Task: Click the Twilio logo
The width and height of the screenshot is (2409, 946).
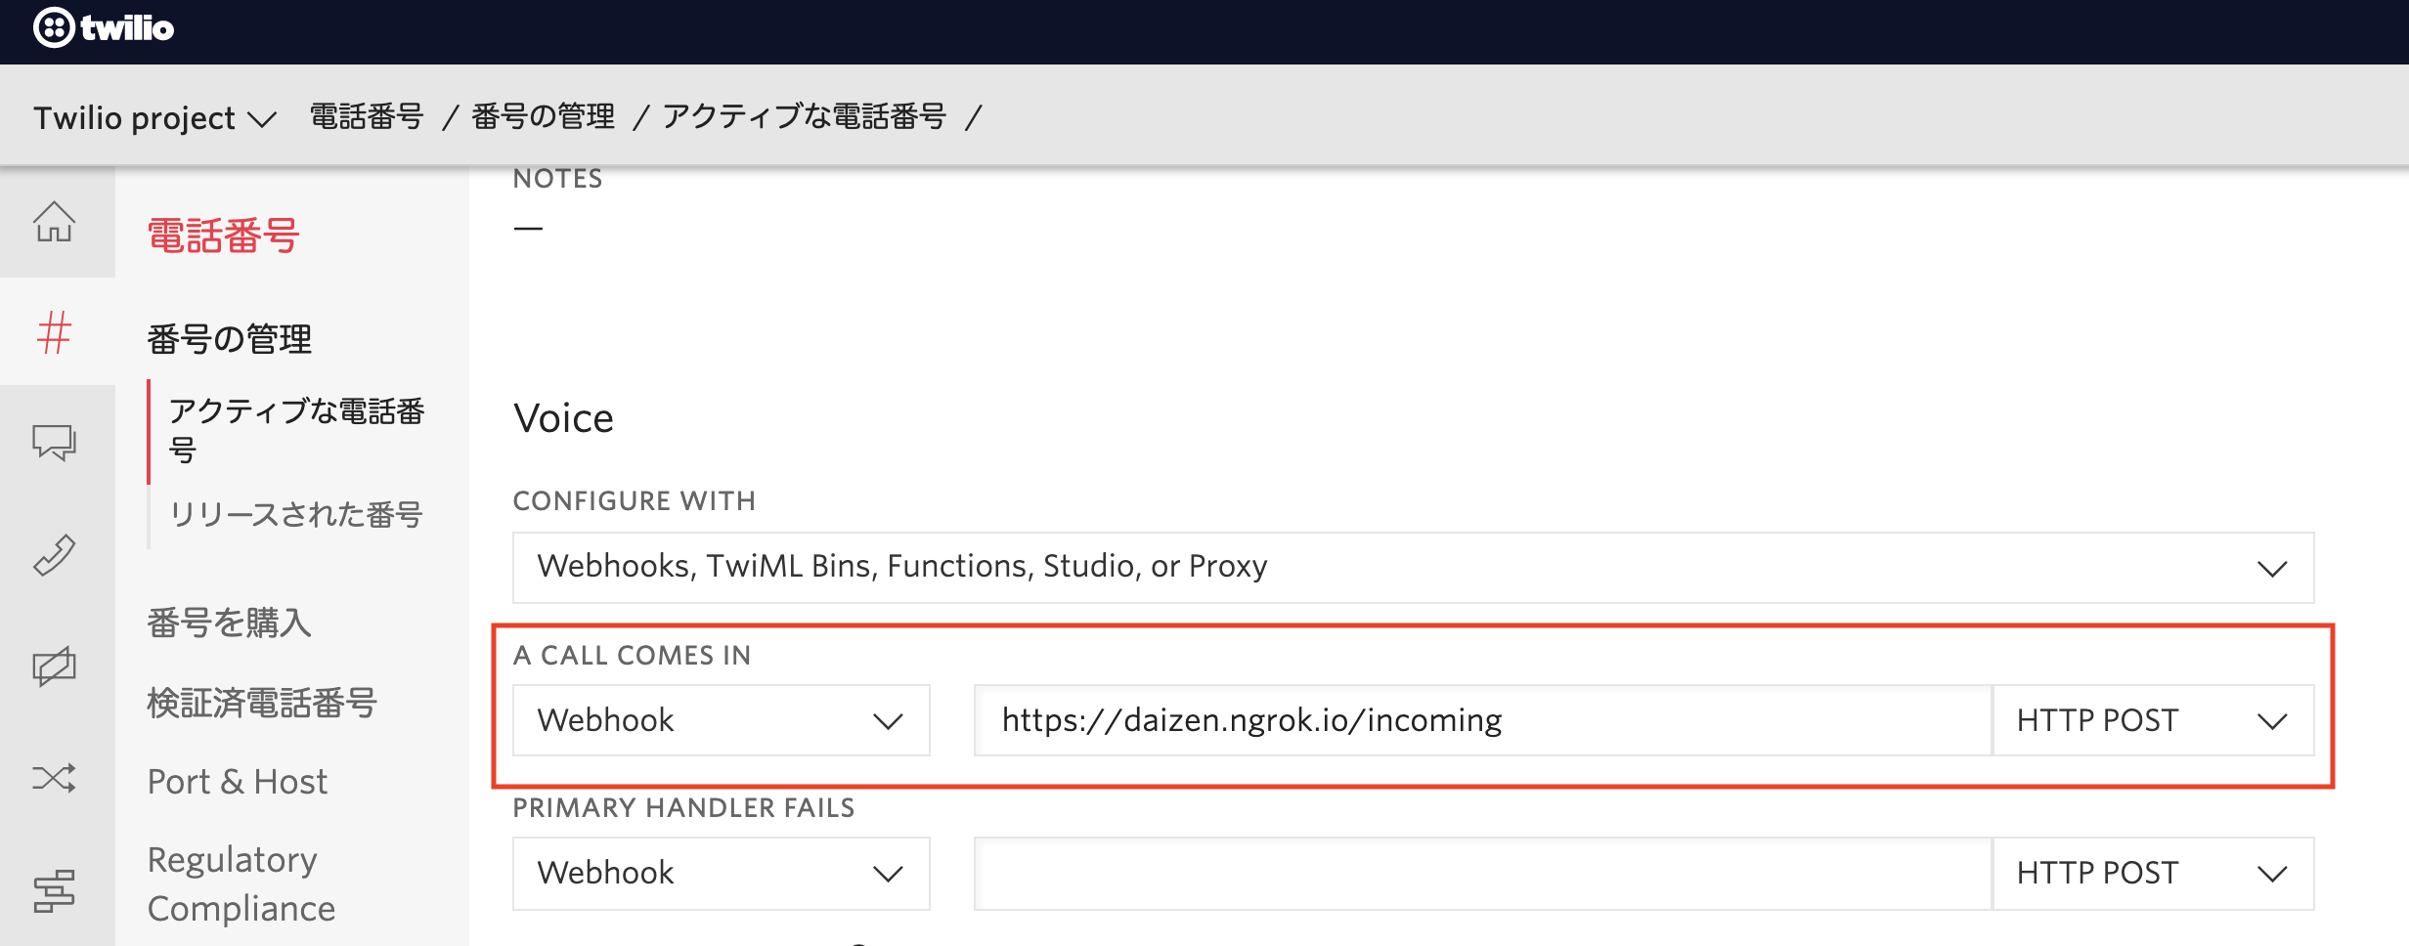Action: [x=103, y=28]
